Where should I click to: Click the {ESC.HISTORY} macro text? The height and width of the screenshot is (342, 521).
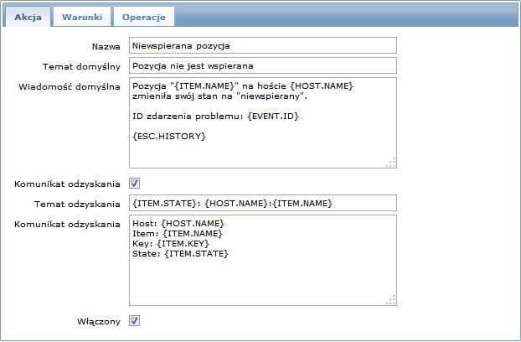click(169, 137)
